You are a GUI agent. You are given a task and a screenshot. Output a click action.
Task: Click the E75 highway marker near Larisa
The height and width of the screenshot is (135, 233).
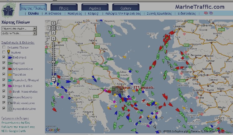(98, 35)
